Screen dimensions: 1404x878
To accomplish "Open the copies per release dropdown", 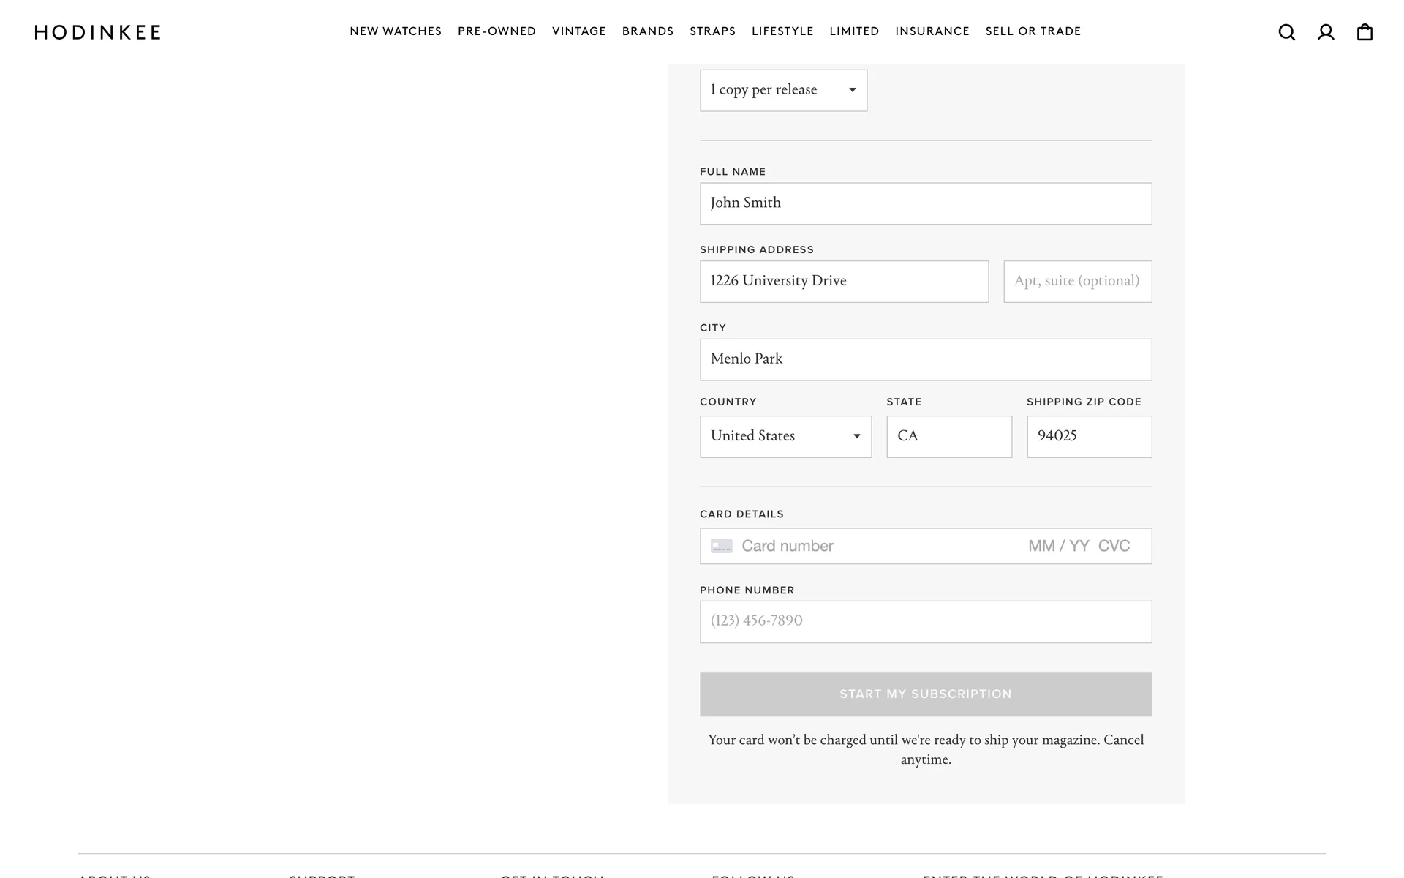I will pos(783,90).
